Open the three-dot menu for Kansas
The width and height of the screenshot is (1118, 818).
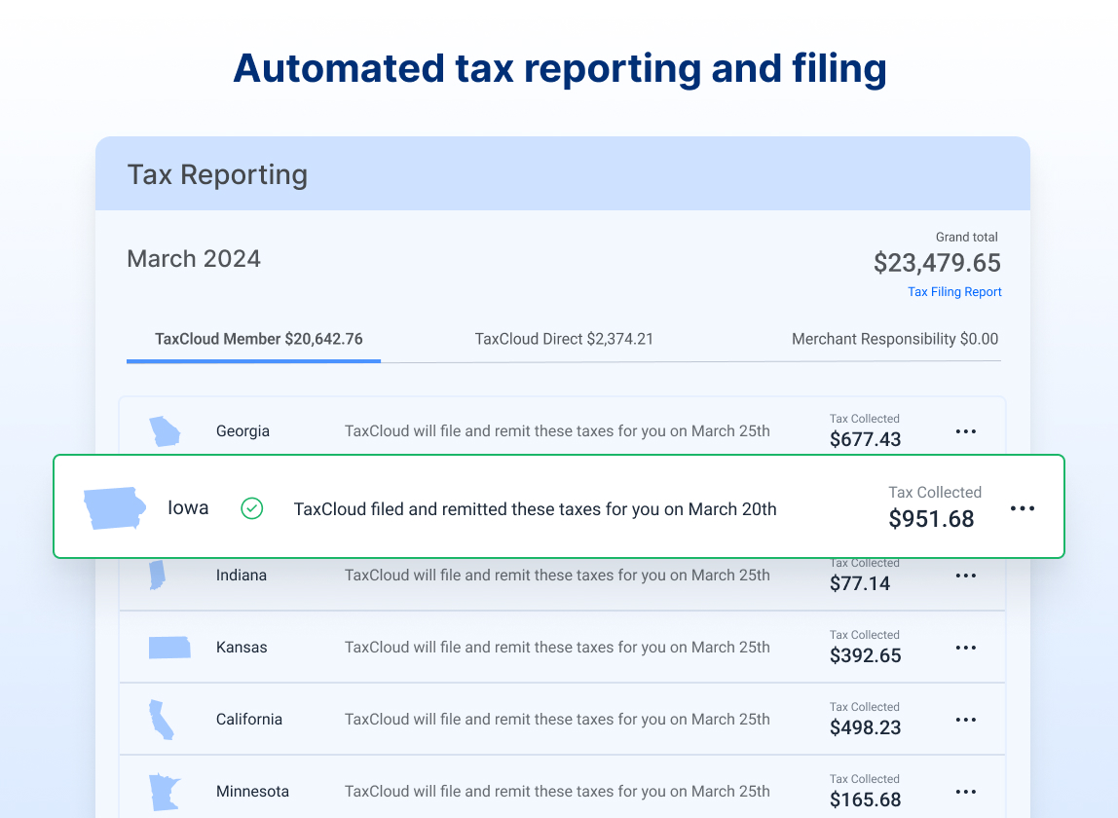click(965, 648)
